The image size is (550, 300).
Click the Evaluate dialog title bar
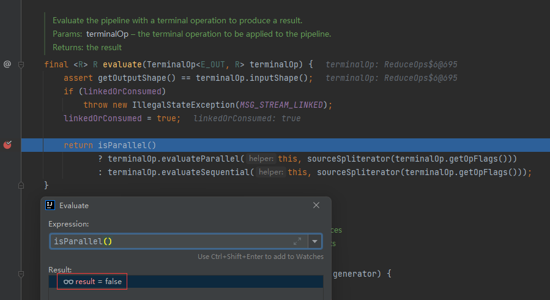click(184, 206)
